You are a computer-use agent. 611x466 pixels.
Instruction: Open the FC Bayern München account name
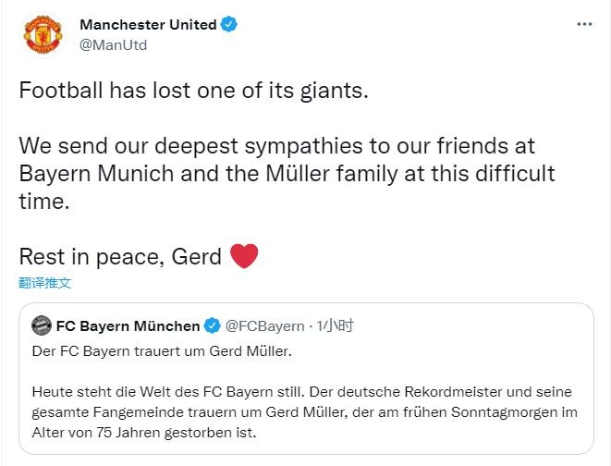[128, 325]
